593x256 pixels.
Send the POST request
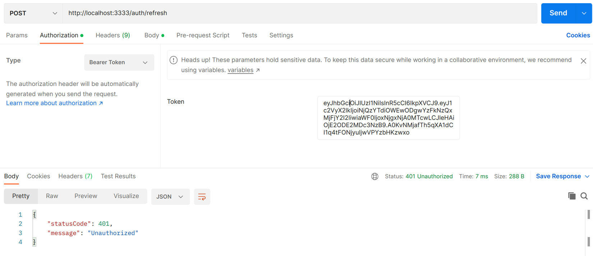pyautogui.click(x=558, y=13)
